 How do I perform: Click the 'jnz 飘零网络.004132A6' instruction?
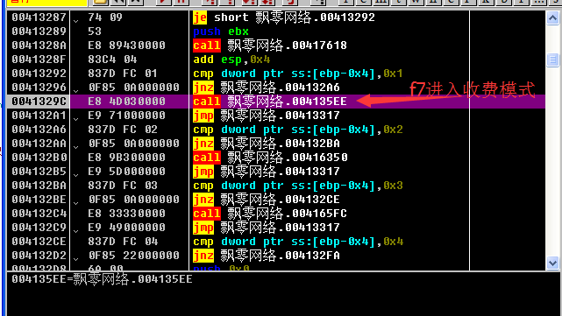click(267, 88)
